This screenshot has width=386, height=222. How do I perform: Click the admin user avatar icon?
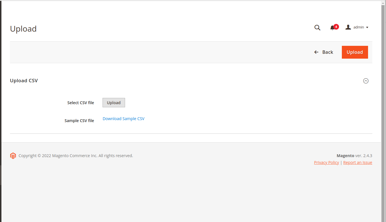pyautogui.click(x=348, y=27)
